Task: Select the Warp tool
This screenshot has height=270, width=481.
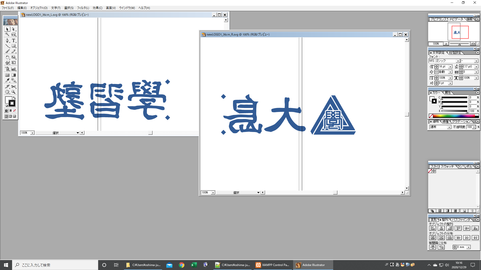Action: pyautogui.click(x=7, y=62)
